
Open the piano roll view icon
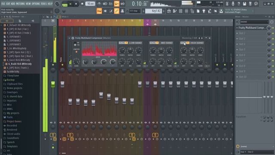click(175, 11)
